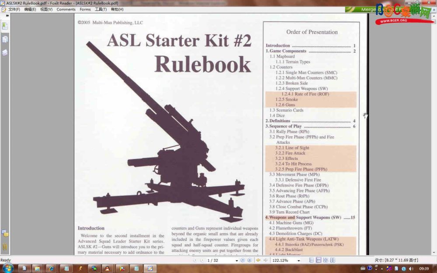The width and height of the screenshot is (437, 273).
Task: Click the Windows Start button
Action: pyautogui.click(x=8, y=268)
